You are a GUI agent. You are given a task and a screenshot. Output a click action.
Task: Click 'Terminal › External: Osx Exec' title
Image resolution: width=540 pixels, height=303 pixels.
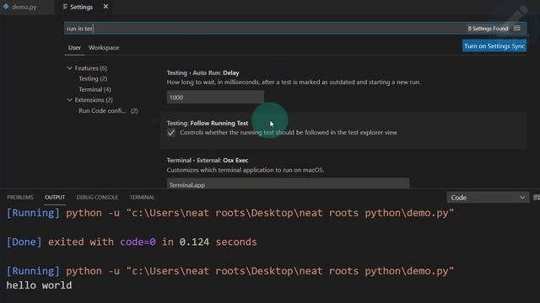coord(208,160)
